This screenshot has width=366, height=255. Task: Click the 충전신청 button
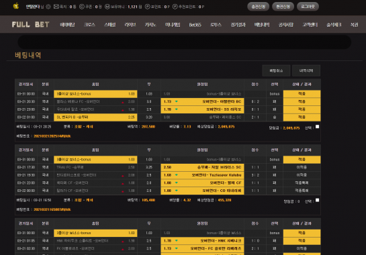pyautogui.click(x=258, y=7)
